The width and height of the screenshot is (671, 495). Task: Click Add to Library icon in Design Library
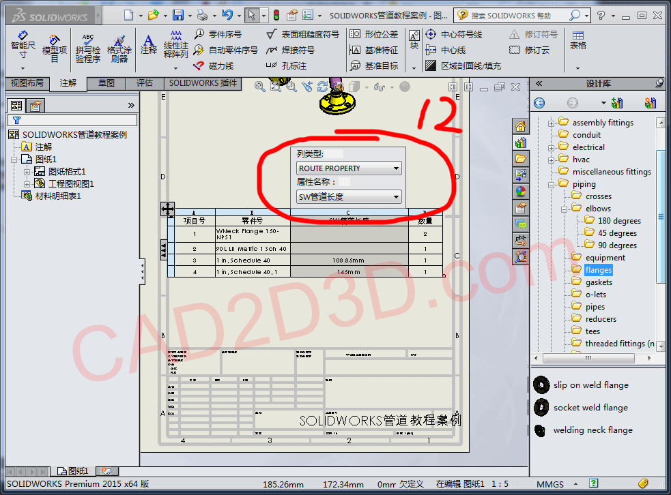pyautogui.click(x=616, y=102)
